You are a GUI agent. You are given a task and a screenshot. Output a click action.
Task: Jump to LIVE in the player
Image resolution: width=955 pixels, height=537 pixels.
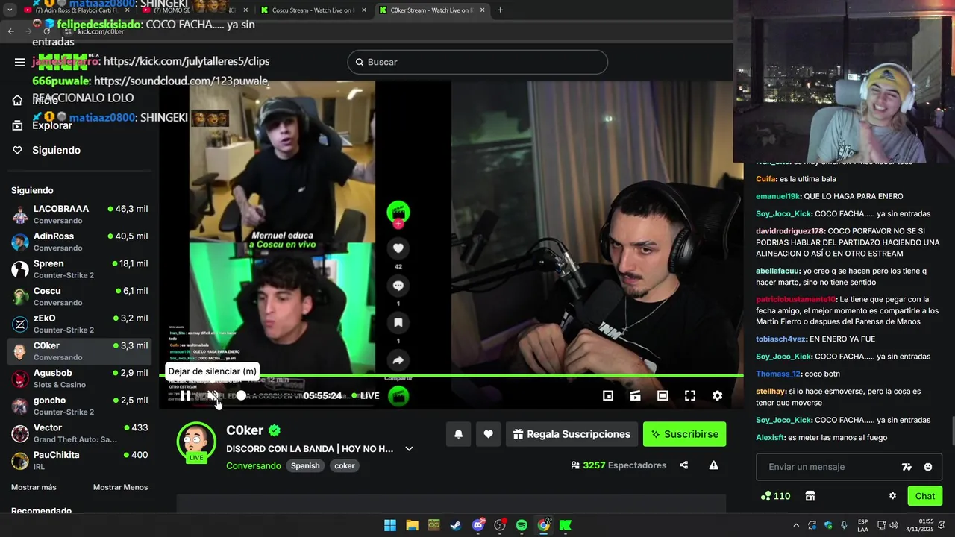pyautogui.click(x=366, y=396)
